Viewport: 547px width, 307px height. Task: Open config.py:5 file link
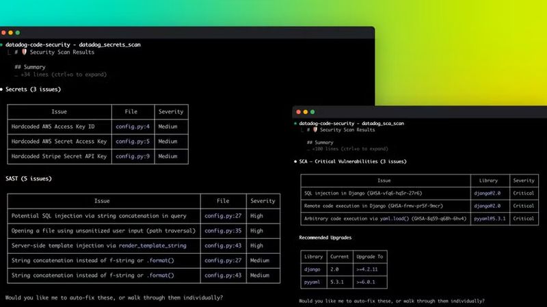pyautogui.click(x=133, y=142)
